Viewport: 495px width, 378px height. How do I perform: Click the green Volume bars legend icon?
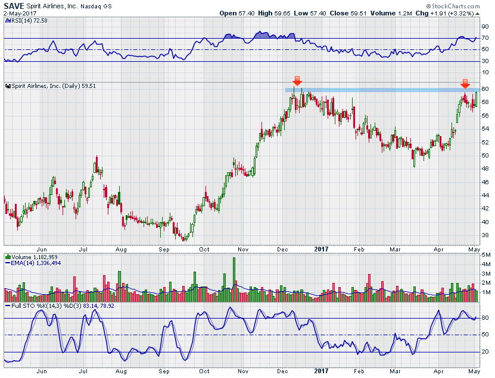[7, 257]
